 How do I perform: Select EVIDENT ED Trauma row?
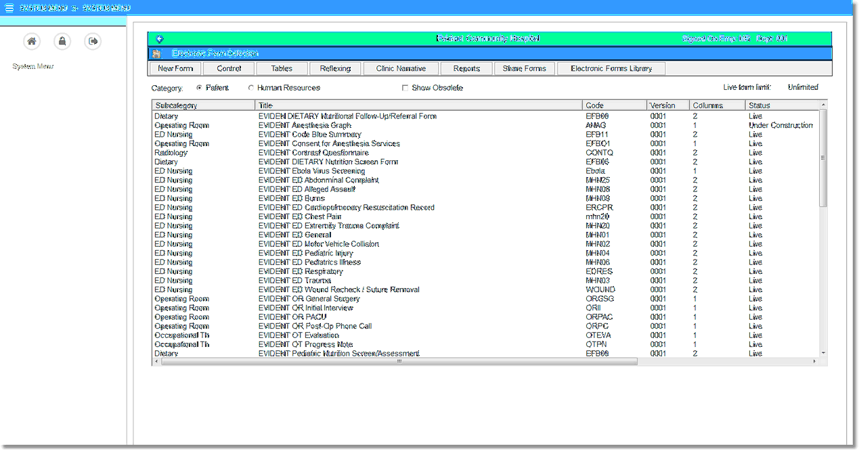click(485, 281)
